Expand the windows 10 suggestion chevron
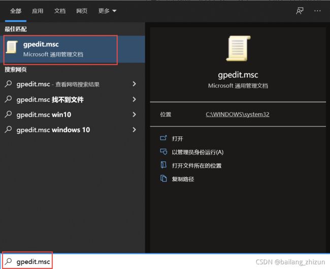Viewport: 330px width, 269px height. [134, 130]
